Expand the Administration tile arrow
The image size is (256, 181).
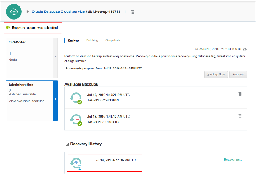[55, 99]
